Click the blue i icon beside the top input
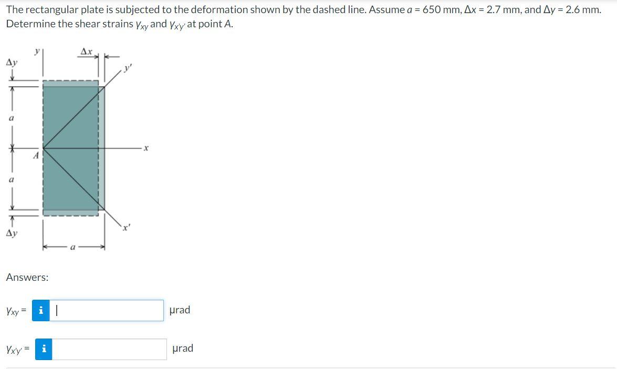 pyautogui.click(x=41, y=311)
